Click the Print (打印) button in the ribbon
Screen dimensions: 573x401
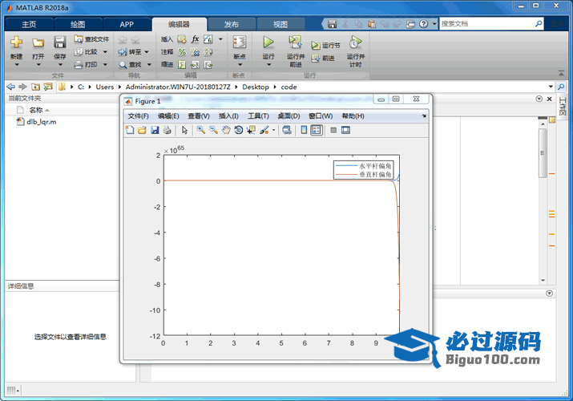(86, 65)
